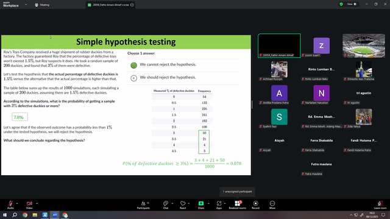Click the Rd. Emma Moeh. participant name

321,117
